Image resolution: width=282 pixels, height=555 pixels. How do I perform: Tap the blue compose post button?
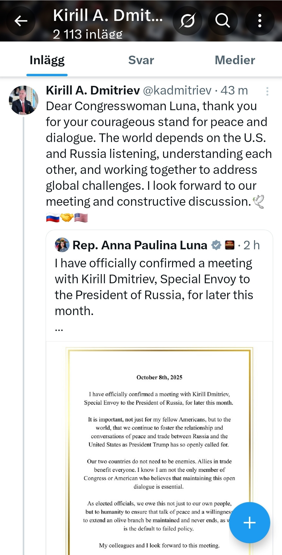[x=249, y=522]
